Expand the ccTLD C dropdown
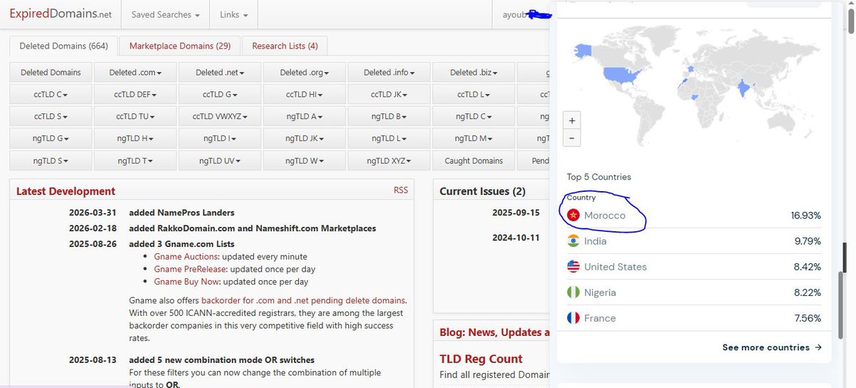Image resolution: width=856 pixels, height=388 pixels. pyautogui.click(x=51, y=94)
